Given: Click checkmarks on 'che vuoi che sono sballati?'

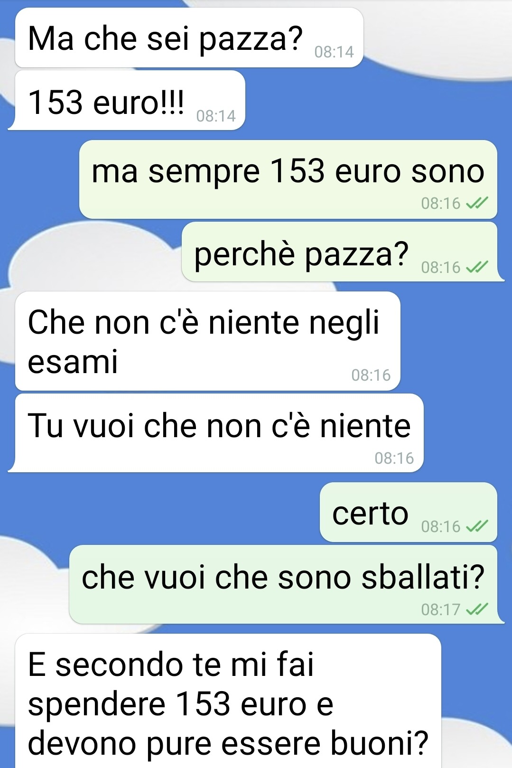Looking at the screenshot, I should click(x=477, y=609).
